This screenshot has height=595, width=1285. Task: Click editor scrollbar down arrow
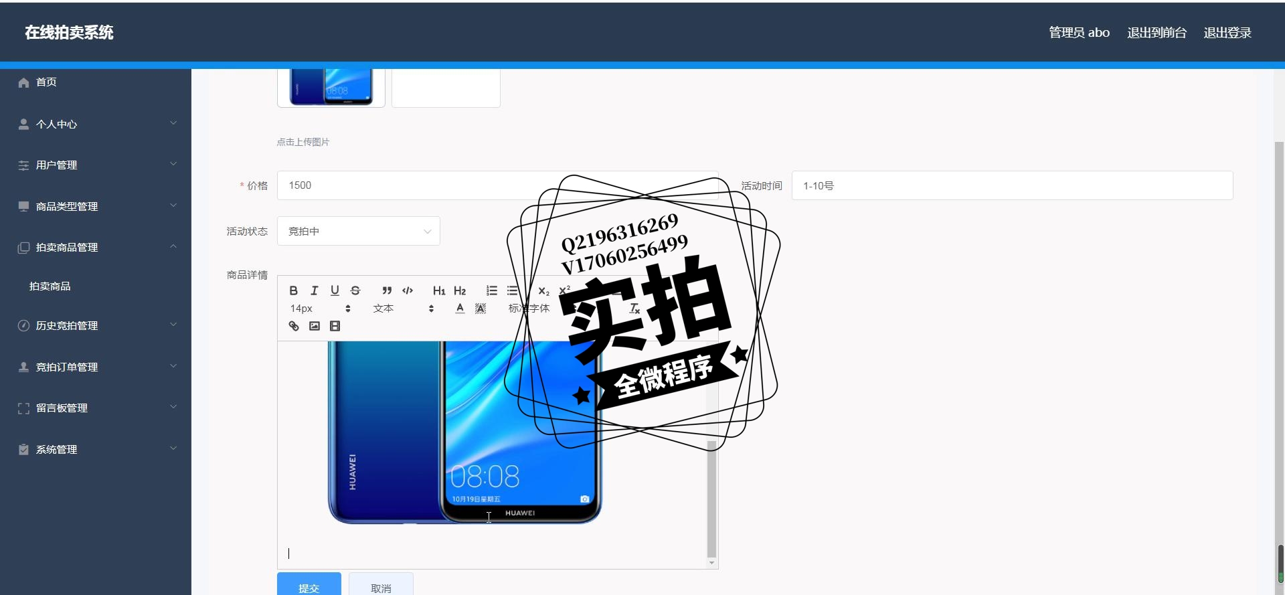point(711,564)
